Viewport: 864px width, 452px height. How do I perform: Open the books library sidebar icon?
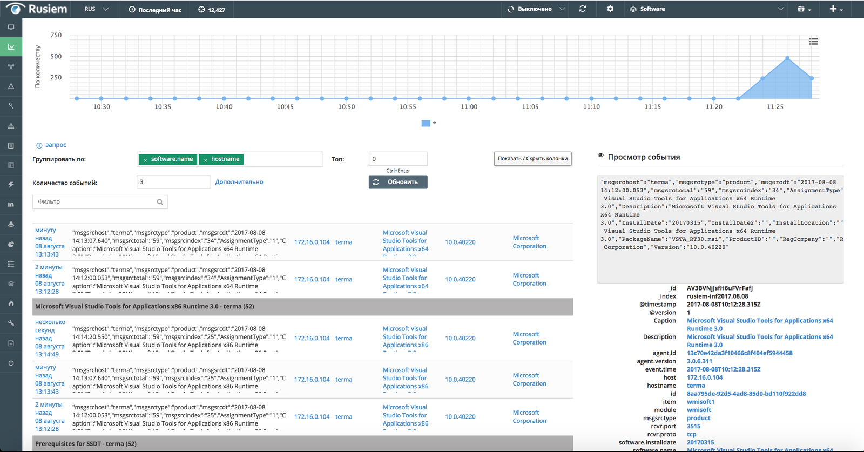[11, 205]
